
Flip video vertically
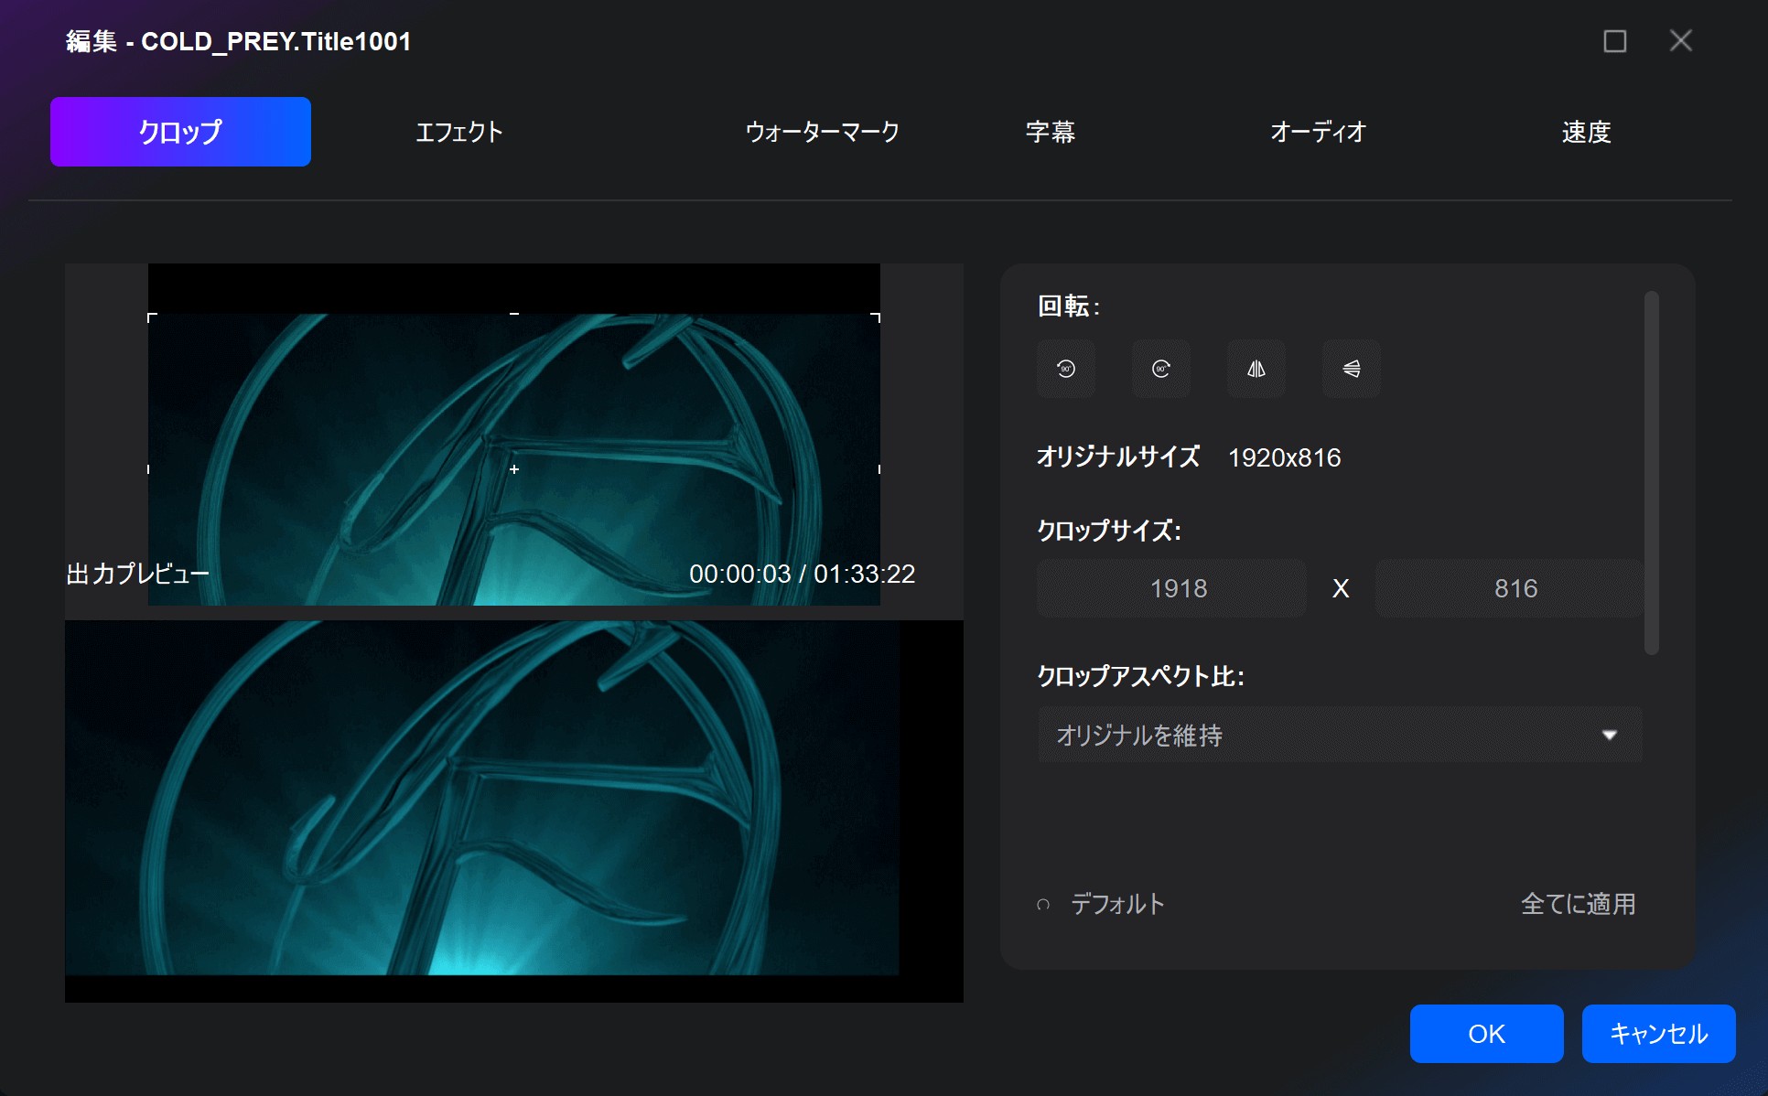[x=1352, y=369]
